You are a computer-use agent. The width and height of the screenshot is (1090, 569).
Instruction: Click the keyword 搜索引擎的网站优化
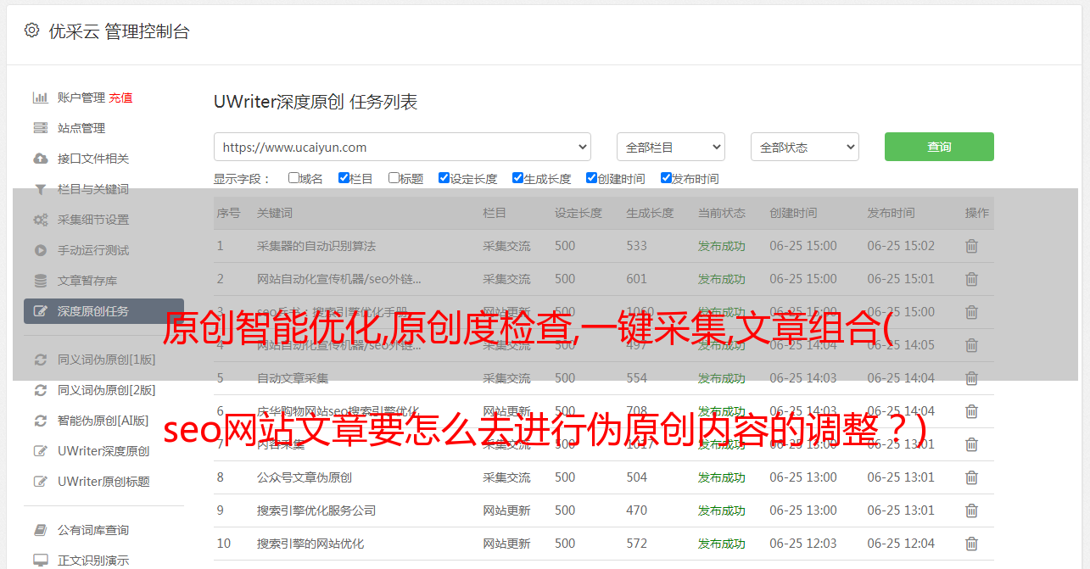click(x=310, y=544)
